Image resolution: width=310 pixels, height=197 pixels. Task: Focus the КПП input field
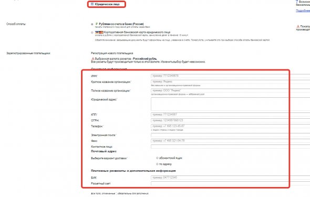(230, 115)
